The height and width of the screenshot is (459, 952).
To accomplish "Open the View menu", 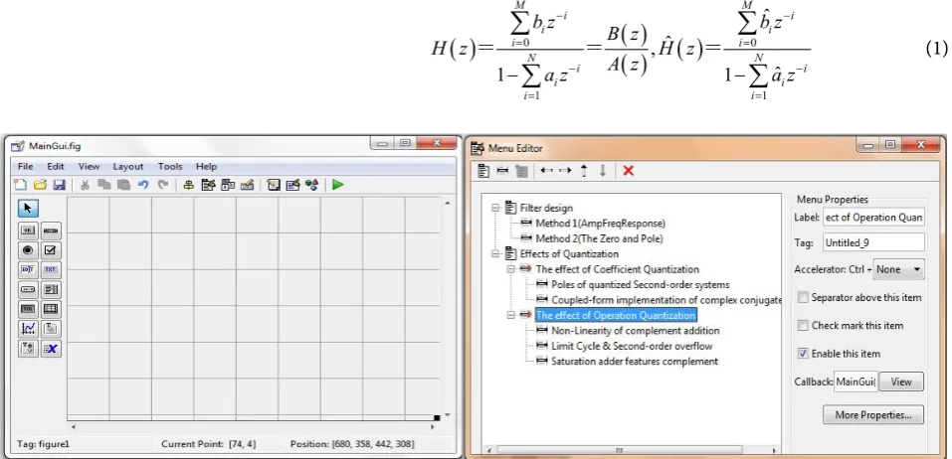I will (89, 166).
